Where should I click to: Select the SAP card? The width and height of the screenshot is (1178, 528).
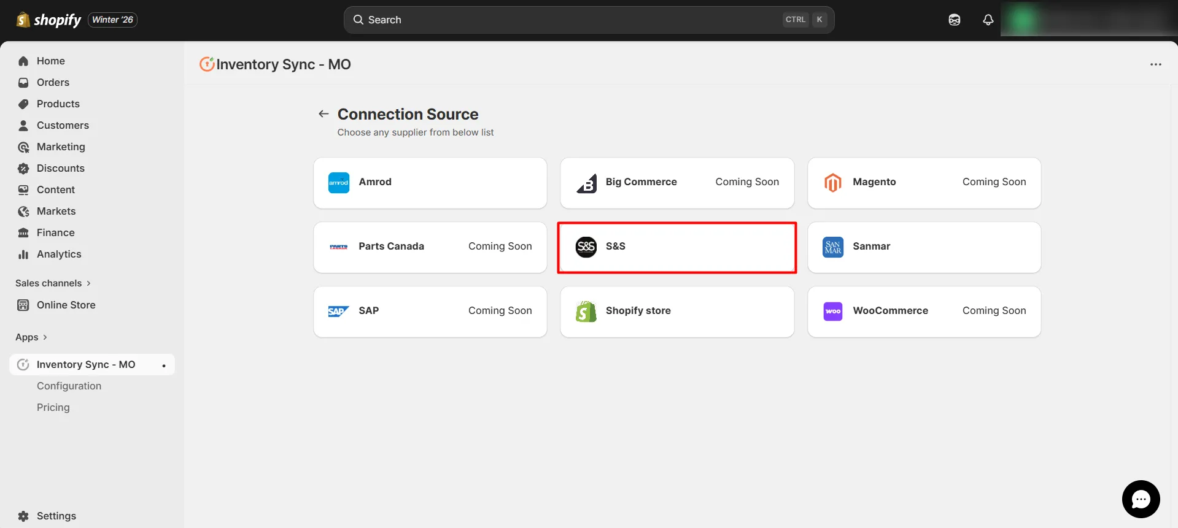430,312
